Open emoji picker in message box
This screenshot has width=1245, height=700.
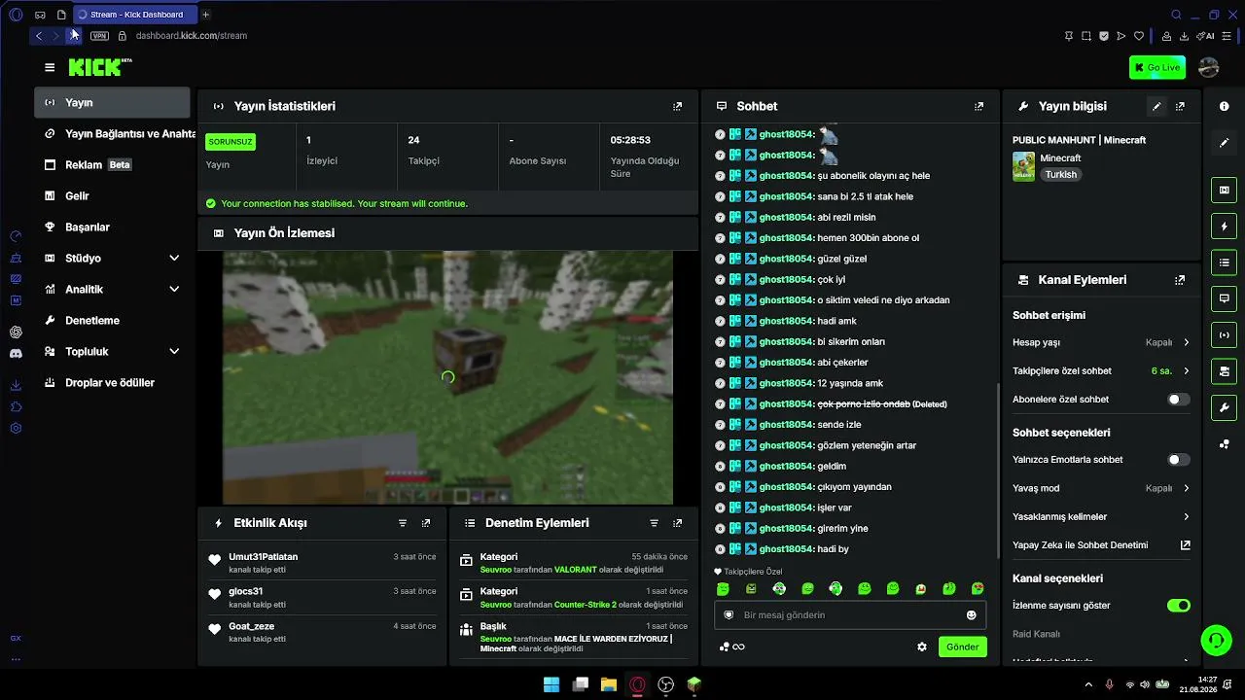coord(971,615)
